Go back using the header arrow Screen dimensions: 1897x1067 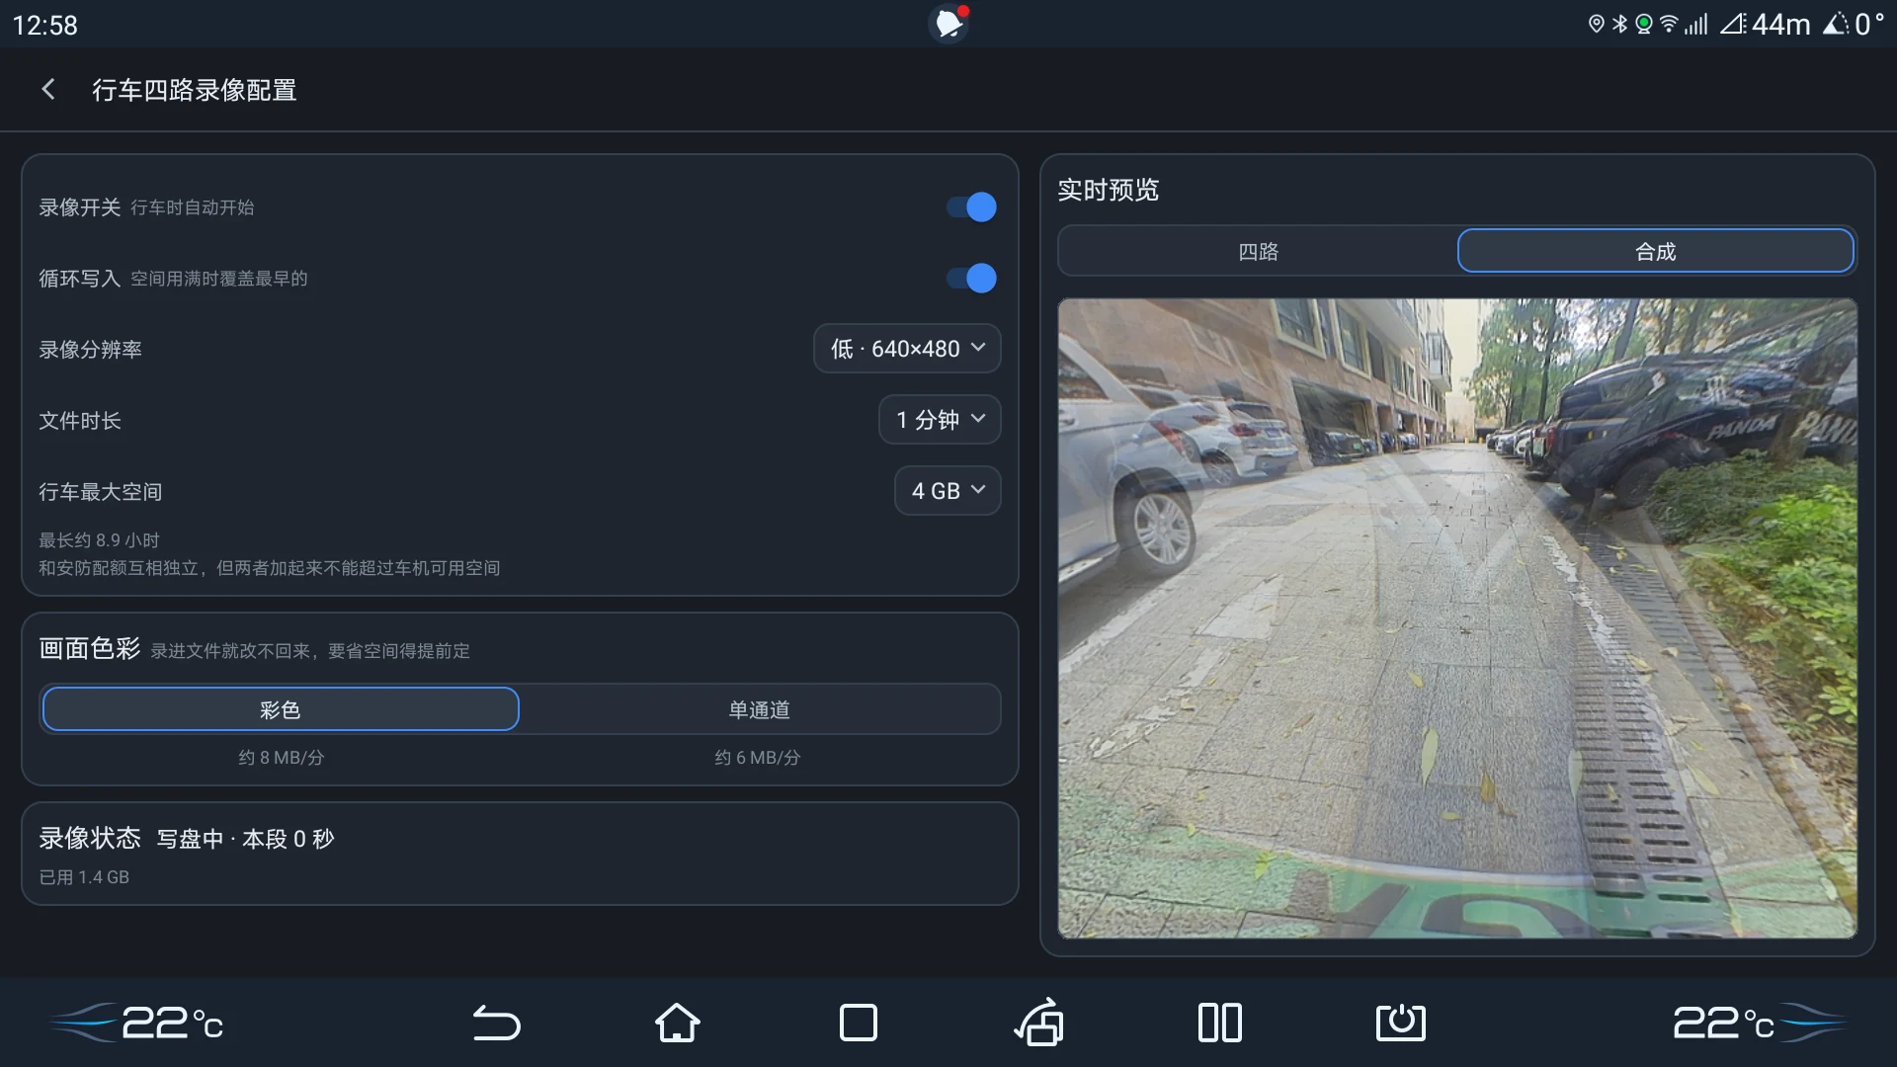[47, 90]
